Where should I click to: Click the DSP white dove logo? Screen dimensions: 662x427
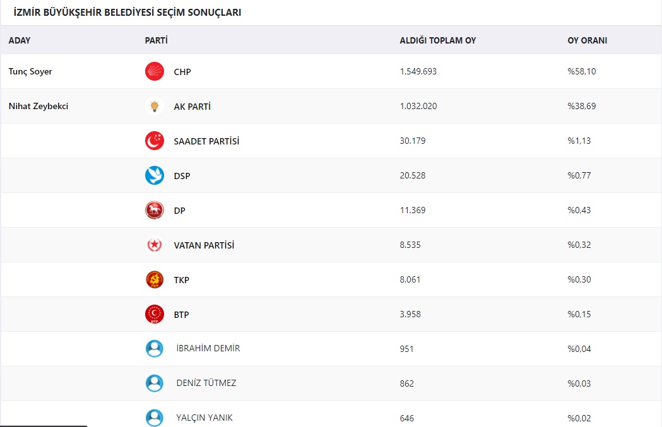pos(155,175)
